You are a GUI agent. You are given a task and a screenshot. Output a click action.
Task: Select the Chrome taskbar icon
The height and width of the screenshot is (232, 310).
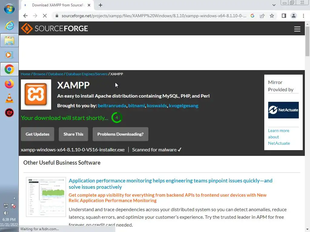9,69
